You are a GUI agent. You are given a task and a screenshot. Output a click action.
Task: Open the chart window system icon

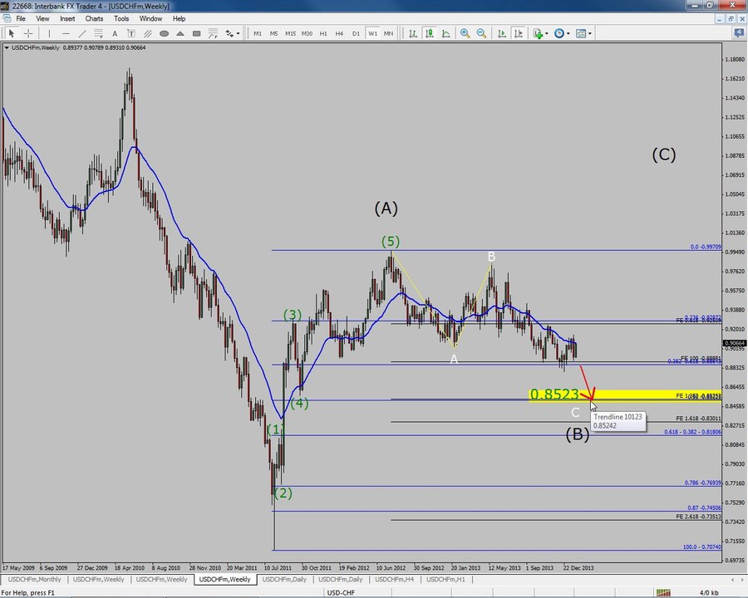tap(7, 18)
